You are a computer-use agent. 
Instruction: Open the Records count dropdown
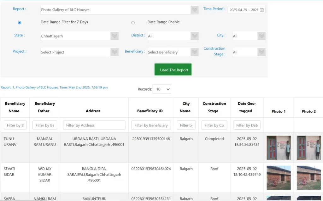point(161,89)
